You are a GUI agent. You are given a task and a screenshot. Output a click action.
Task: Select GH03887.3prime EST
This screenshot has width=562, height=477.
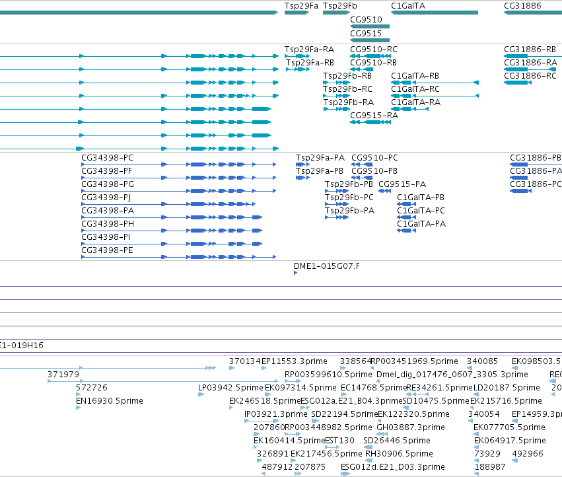point(410,427)
